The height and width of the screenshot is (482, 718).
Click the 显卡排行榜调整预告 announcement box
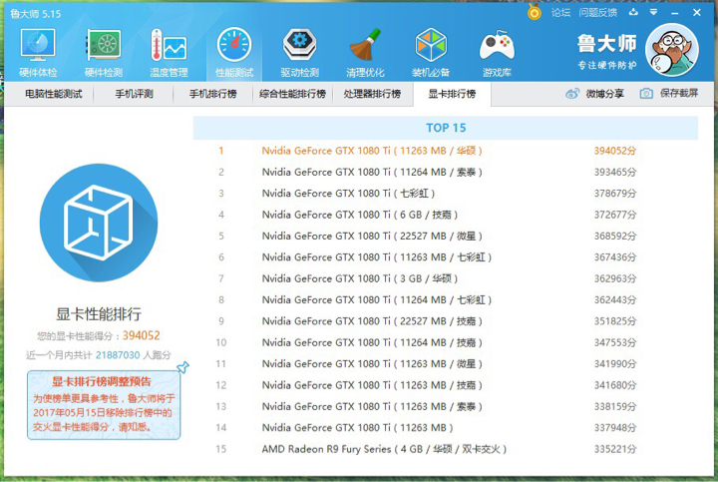(104, 405)
